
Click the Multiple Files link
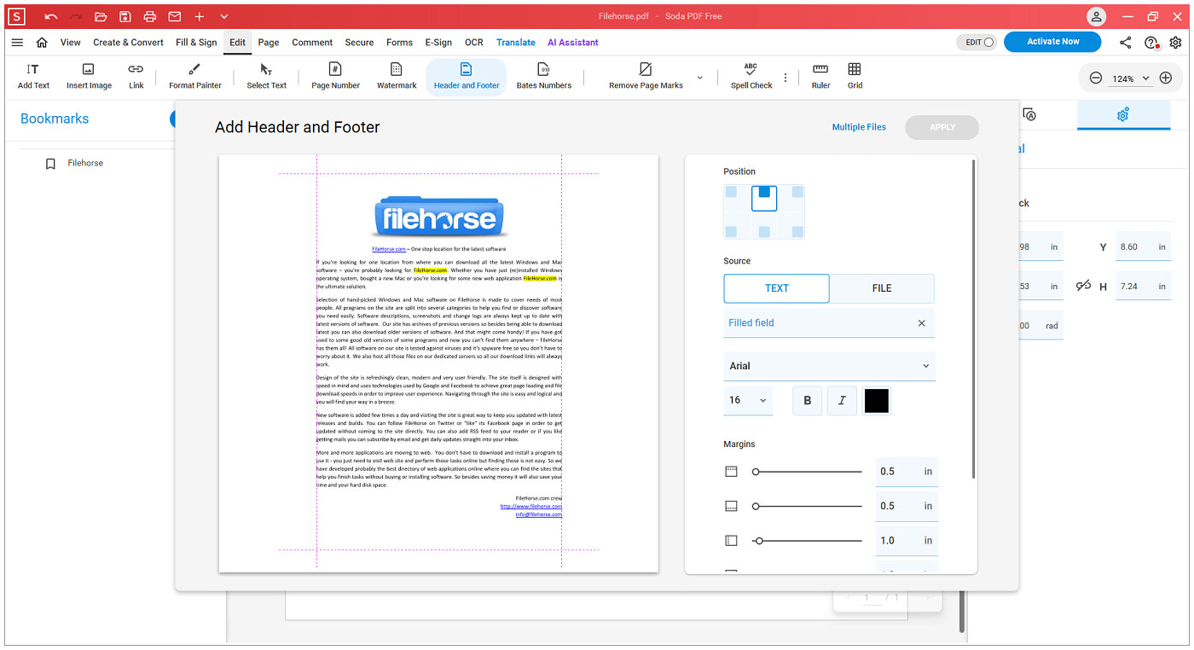859,127
